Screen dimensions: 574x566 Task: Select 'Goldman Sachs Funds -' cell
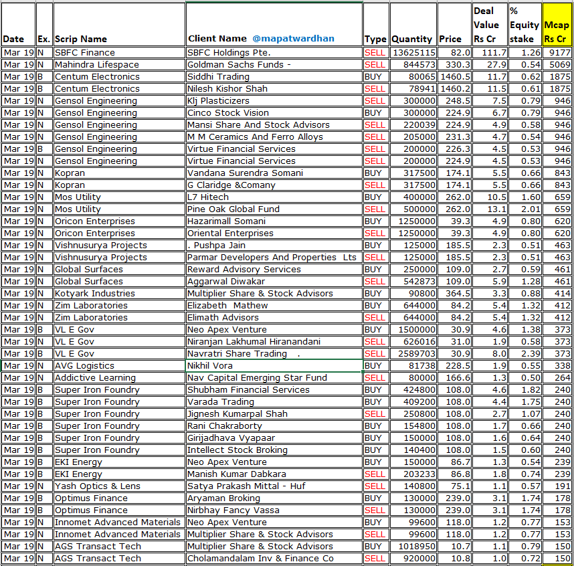pyautogui.click(x=274, y=65)
